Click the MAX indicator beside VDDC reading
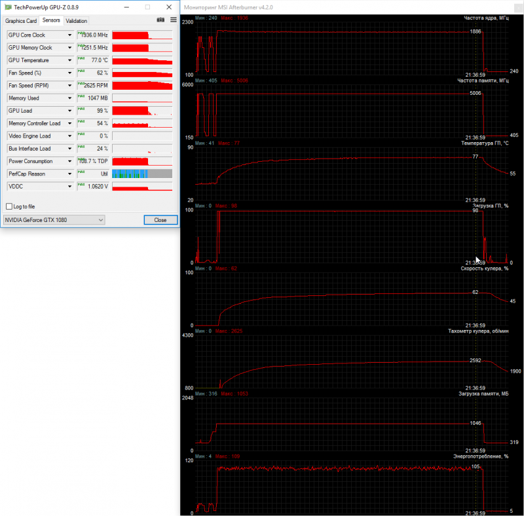 [81, 185]
